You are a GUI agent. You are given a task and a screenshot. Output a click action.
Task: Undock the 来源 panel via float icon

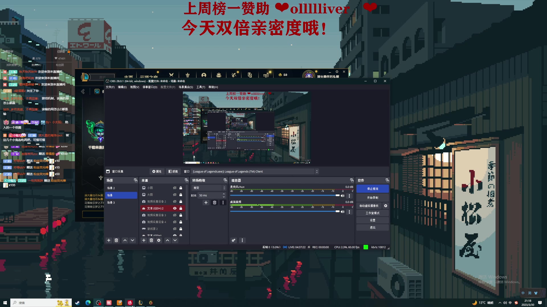click(x=186, y=181)
